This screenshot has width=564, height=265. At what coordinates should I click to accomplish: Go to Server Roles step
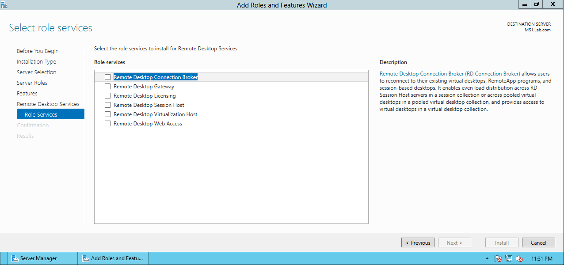32,83
